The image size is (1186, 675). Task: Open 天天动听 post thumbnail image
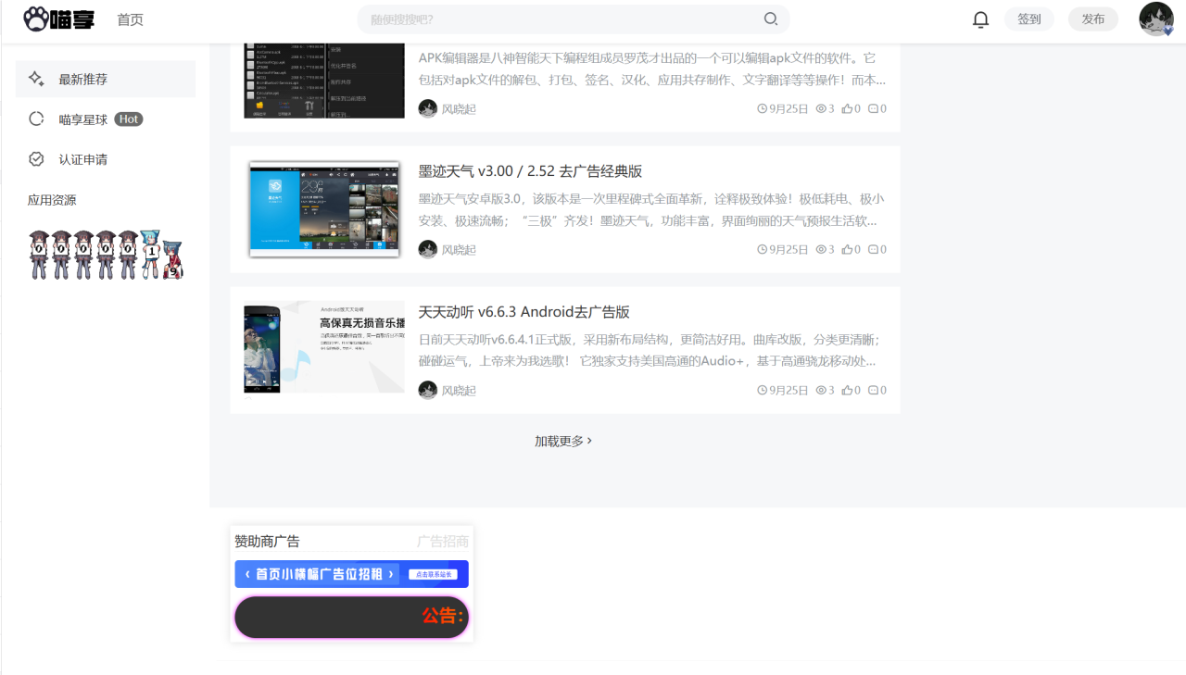click(x=324, y=347)
